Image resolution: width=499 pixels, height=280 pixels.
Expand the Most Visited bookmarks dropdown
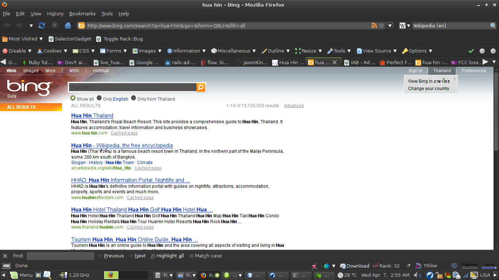23,39
